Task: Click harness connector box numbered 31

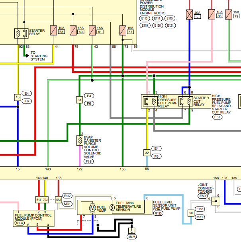Action: [80, 100]
